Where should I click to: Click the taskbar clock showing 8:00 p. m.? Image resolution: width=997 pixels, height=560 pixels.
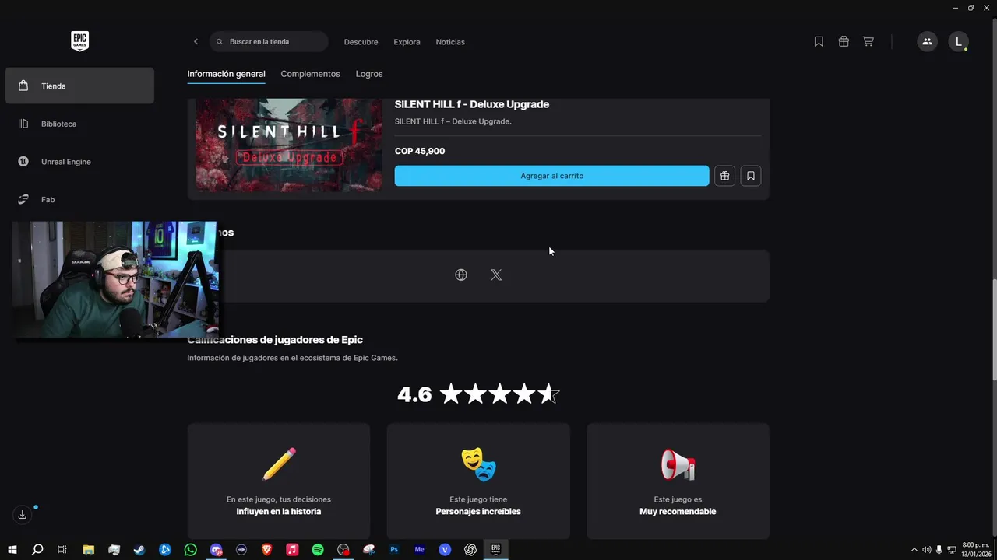975,549
